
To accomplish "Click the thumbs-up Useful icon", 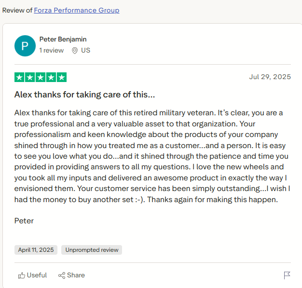I will pyautogui.click(x=22, y=275).
